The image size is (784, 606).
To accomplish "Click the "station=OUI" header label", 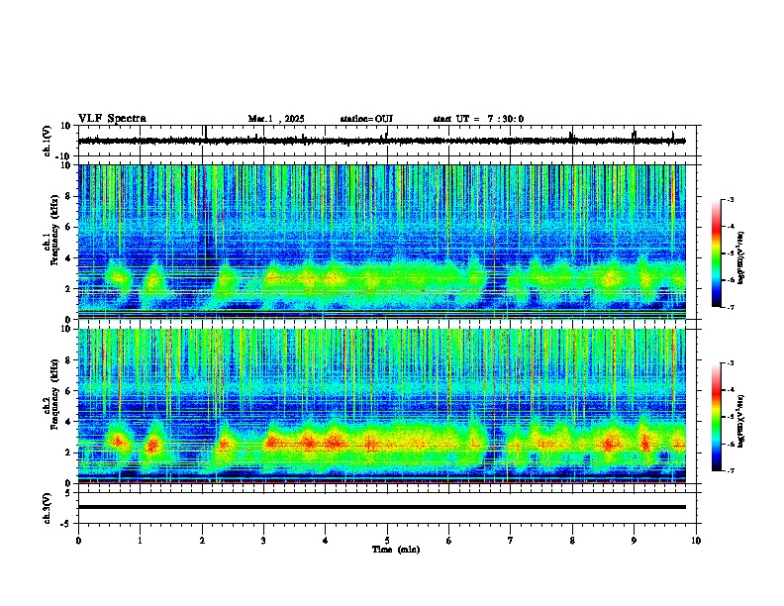I will [366, 119].
